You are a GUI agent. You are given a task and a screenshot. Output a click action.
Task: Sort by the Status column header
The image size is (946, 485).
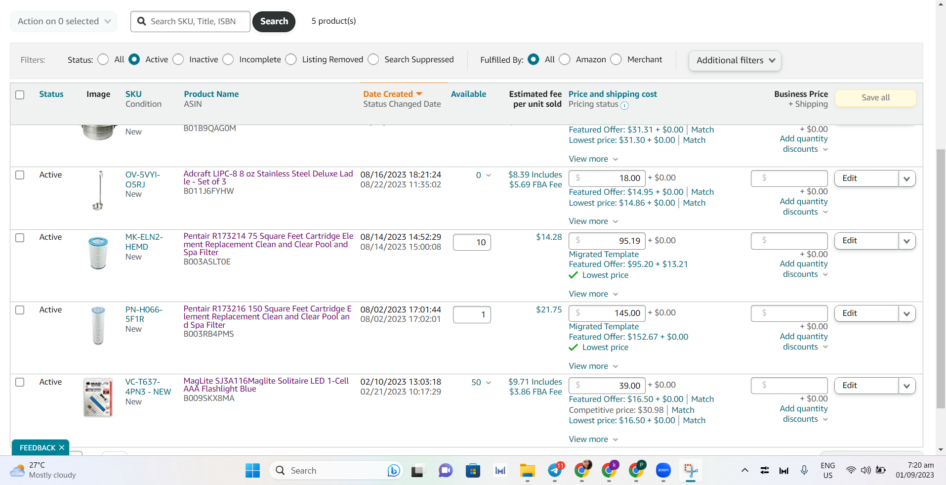tap(51, 94)
